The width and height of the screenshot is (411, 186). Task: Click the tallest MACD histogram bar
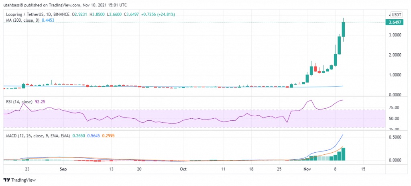[343, 154]
